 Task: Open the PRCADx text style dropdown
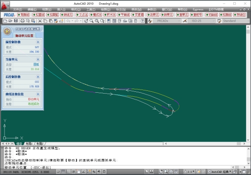[x=167, y=21]
